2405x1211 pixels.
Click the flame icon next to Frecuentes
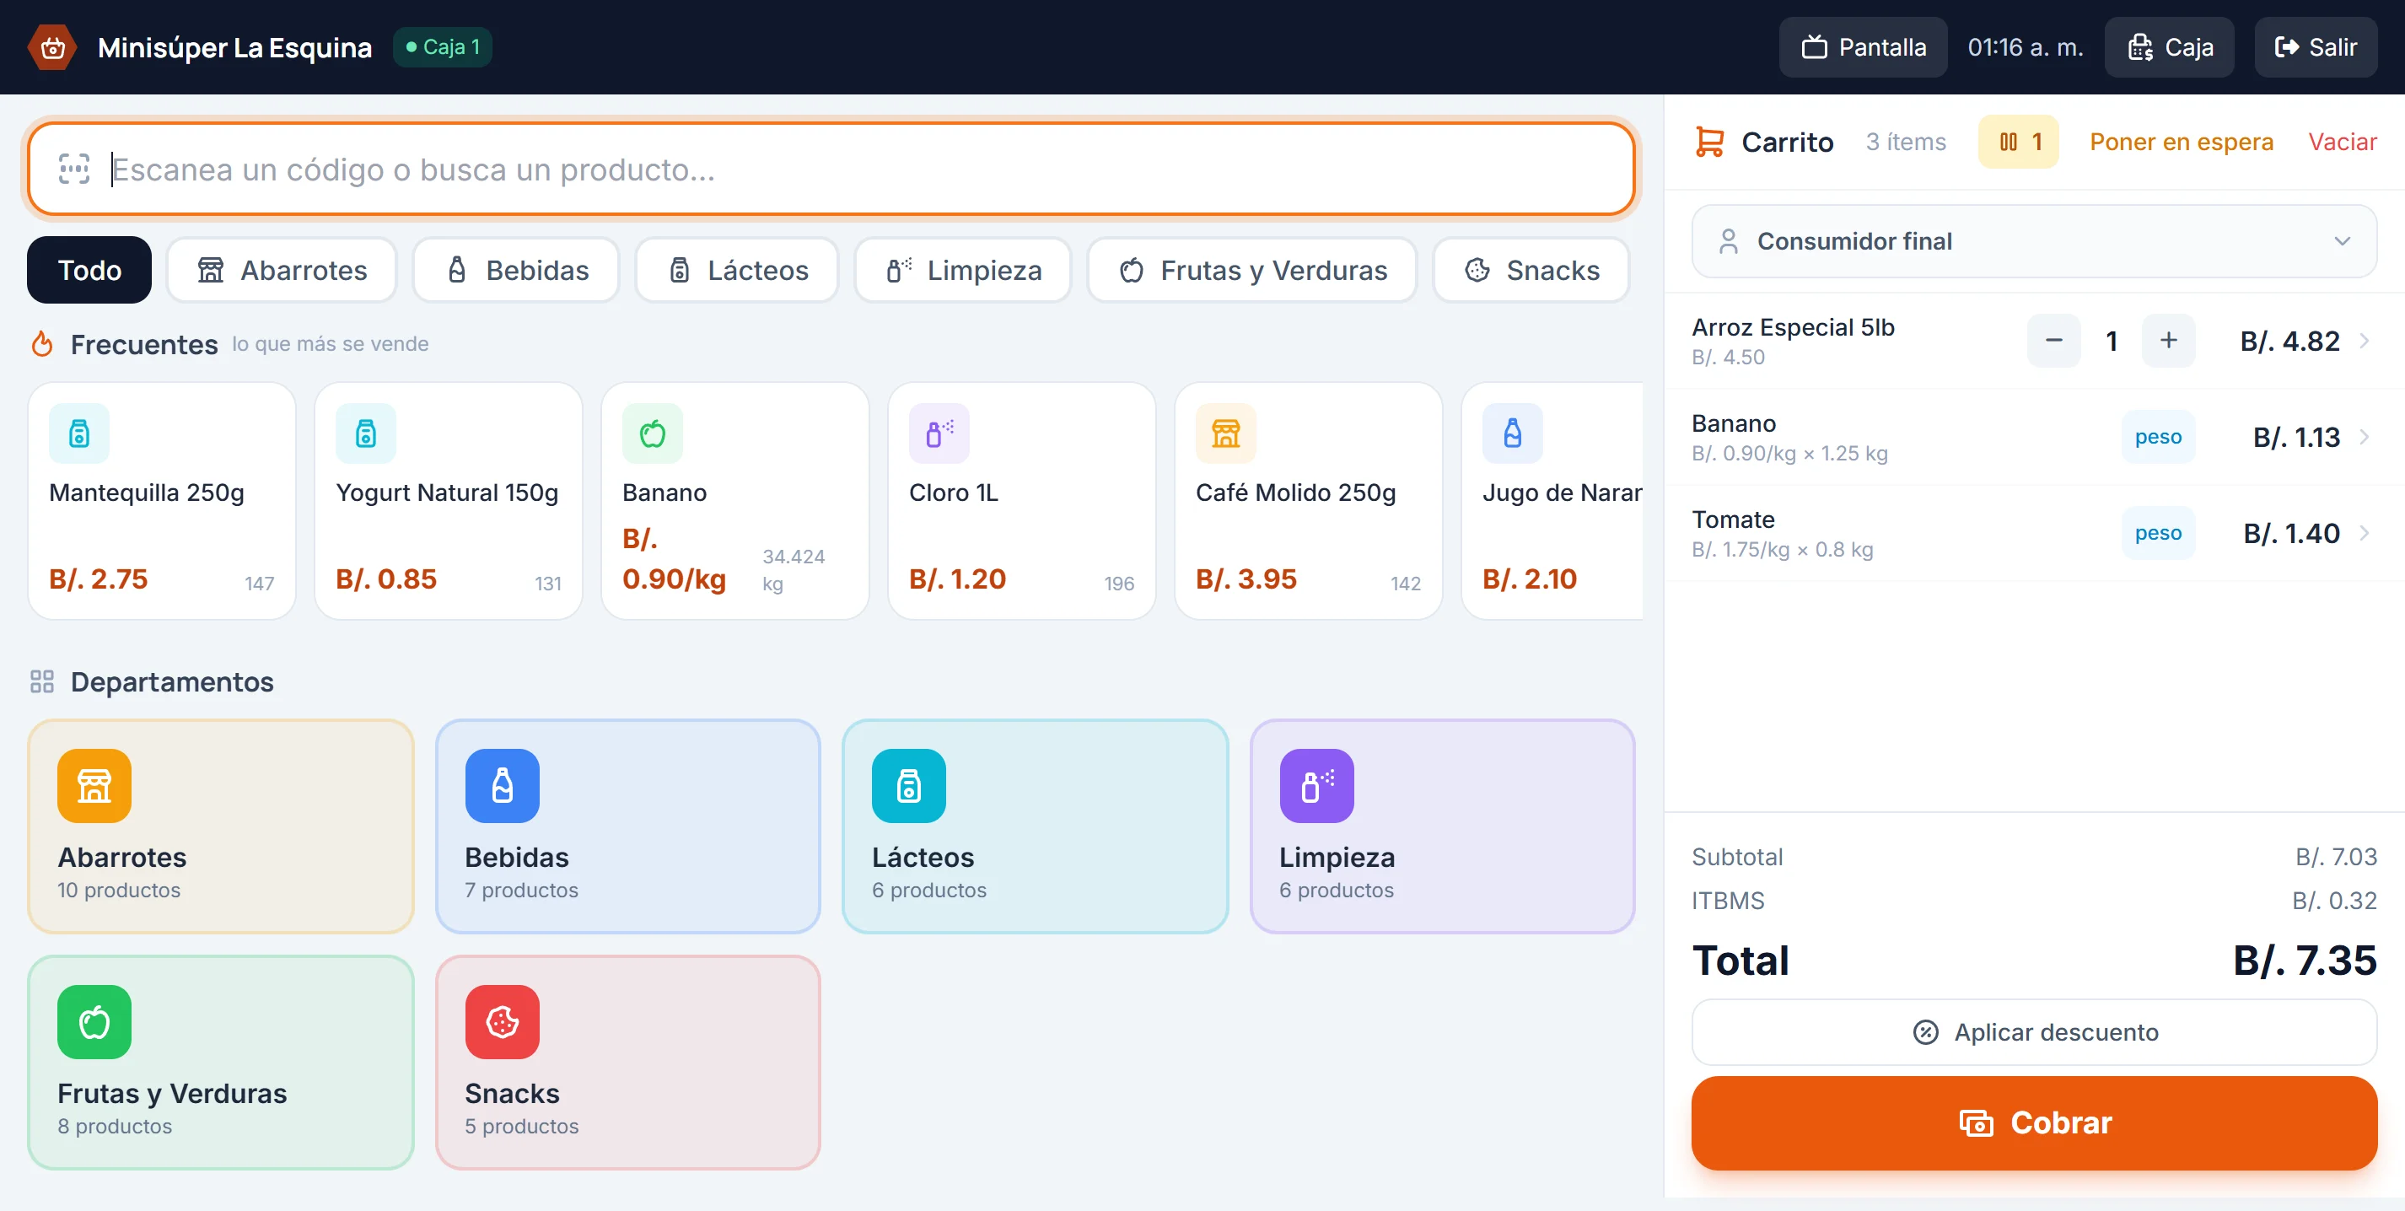tap(42, 343)
